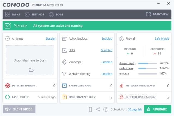Click the Settings gear icon
The image size is (174, 116).
click(x=27, y=14)
